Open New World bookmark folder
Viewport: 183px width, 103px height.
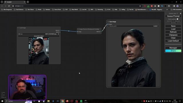[x=74, y=9]
